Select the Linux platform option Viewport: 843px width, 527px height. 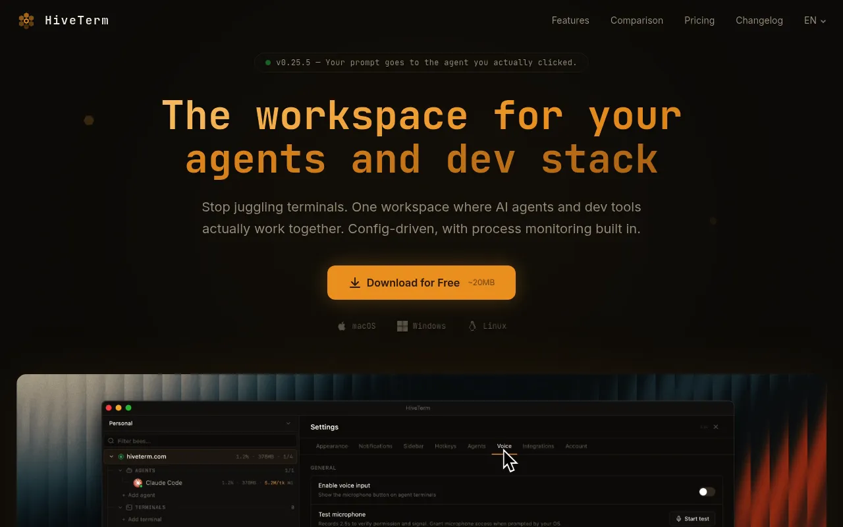pos(487,326)
